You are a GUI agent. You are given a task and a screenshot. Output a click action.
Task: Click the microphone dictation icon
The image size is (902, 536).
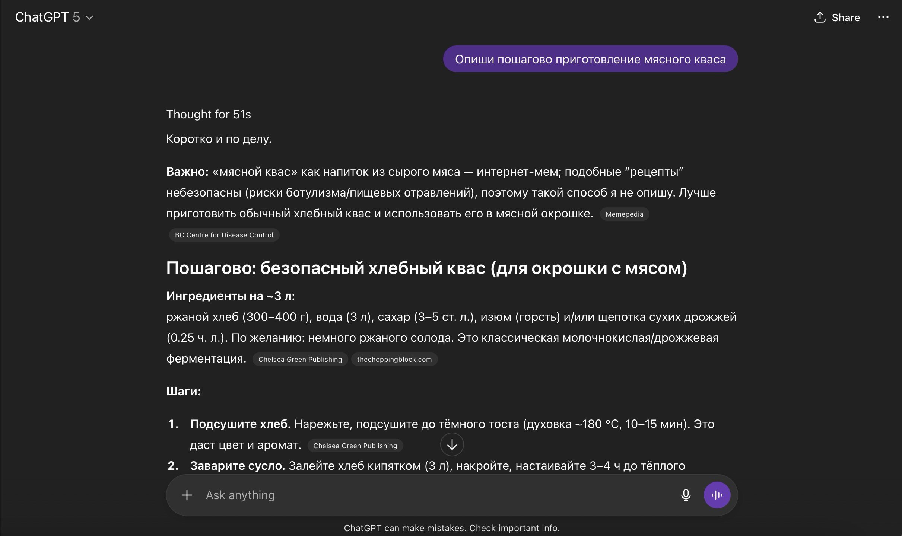(x=686, y=495)
